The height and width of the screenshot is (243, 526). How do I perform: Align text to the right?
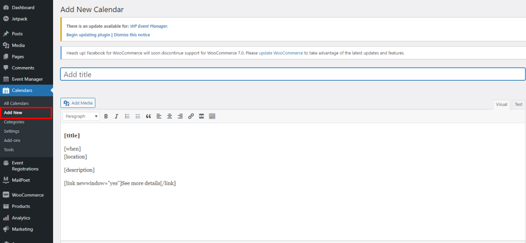[180, 116]
